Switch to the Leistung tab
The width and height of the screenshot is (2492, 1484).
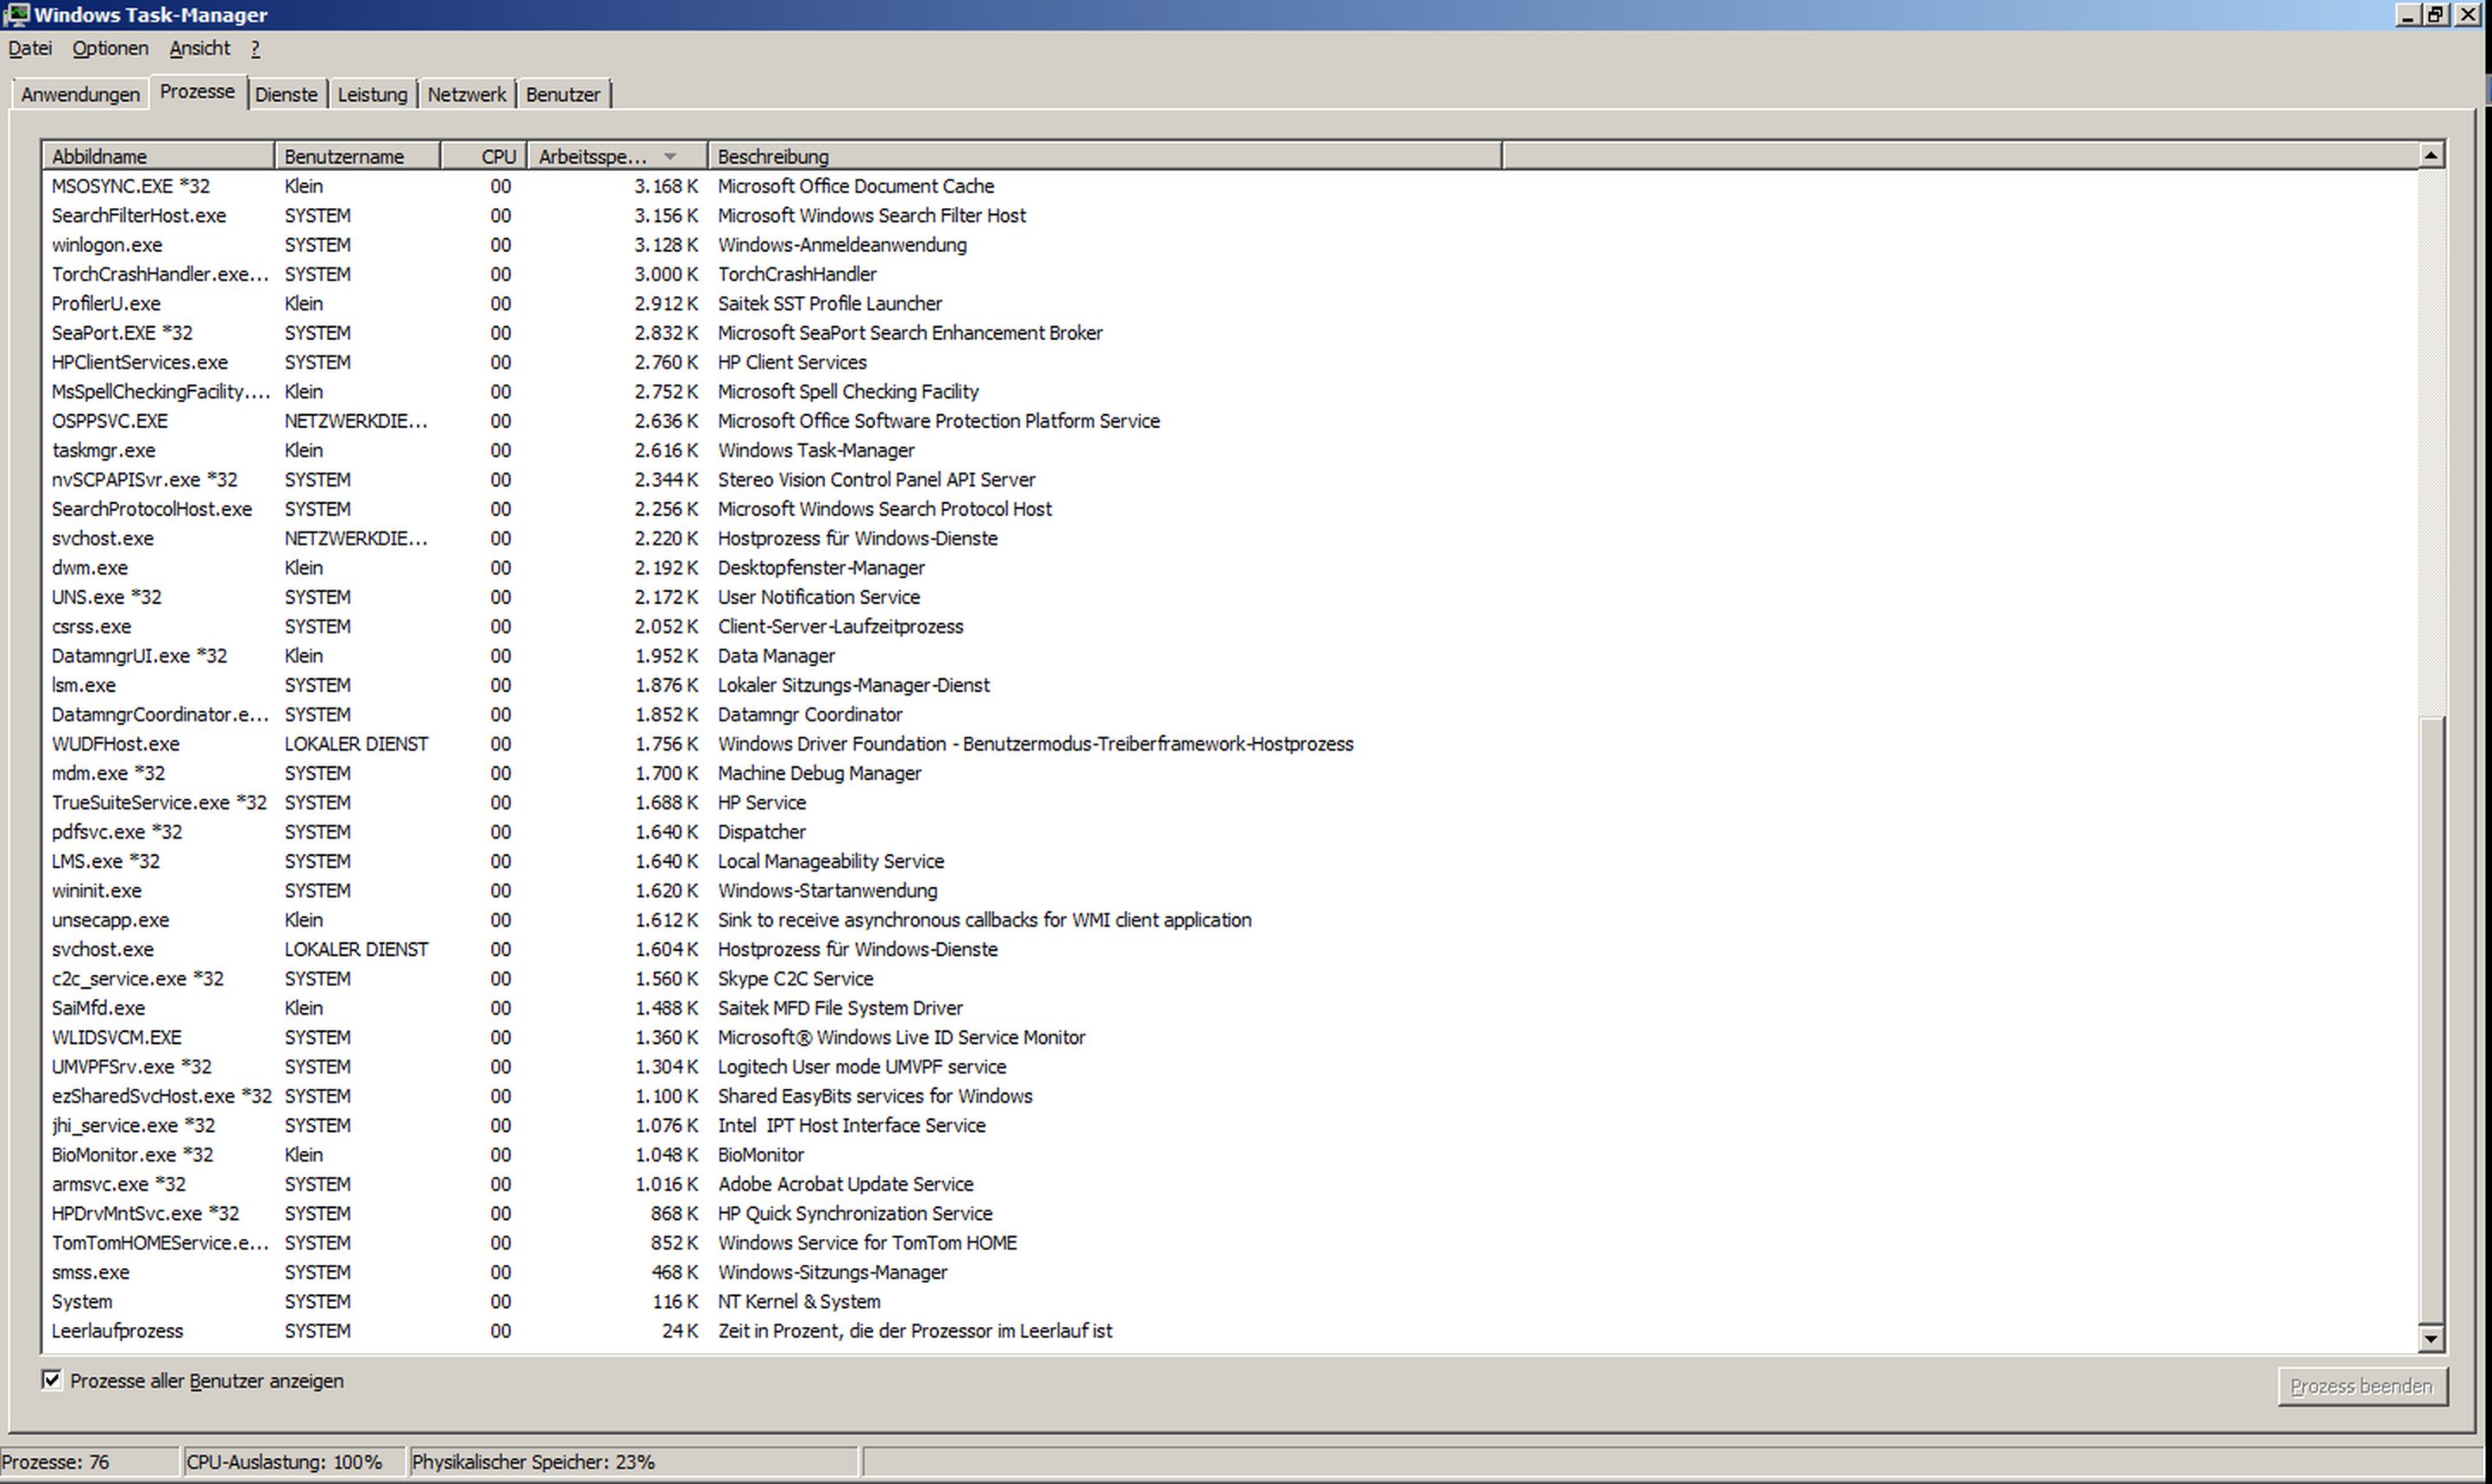[x=372, y=95]
